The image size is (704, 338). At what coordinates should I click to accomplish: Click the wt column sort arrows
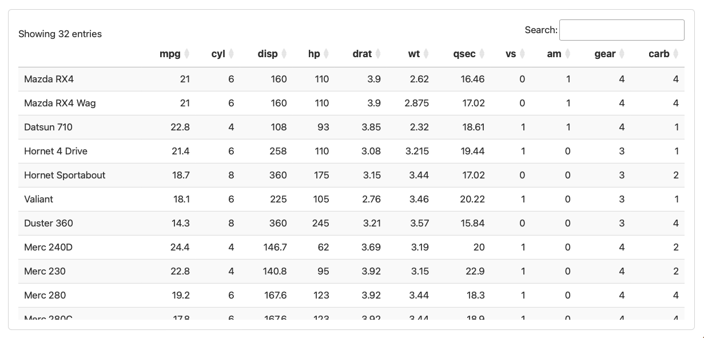426,54
